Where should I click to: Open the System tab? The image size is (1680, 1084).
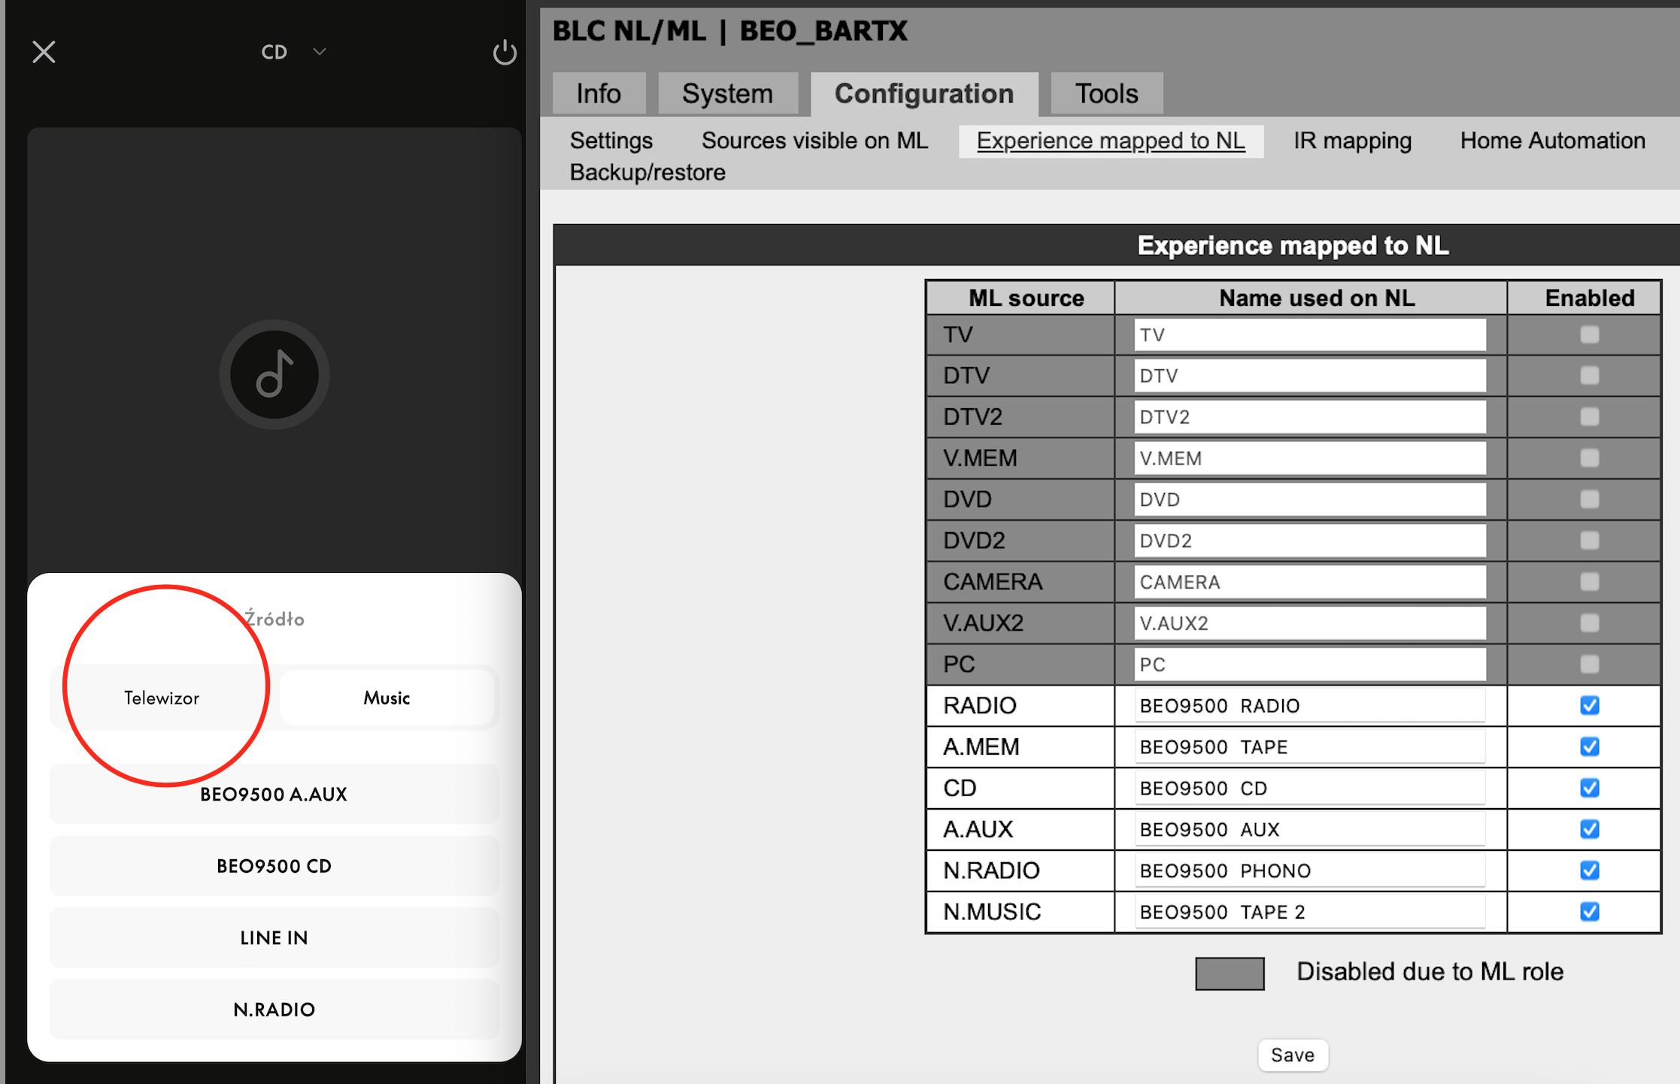[727, 93]
